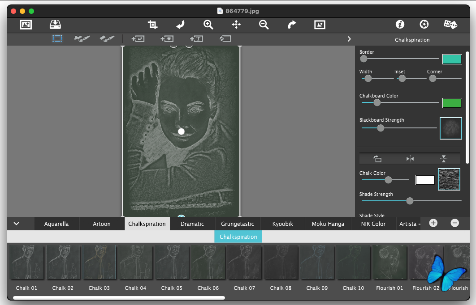
Task: Click the add text layer icon
Action: tap(196, 39)
